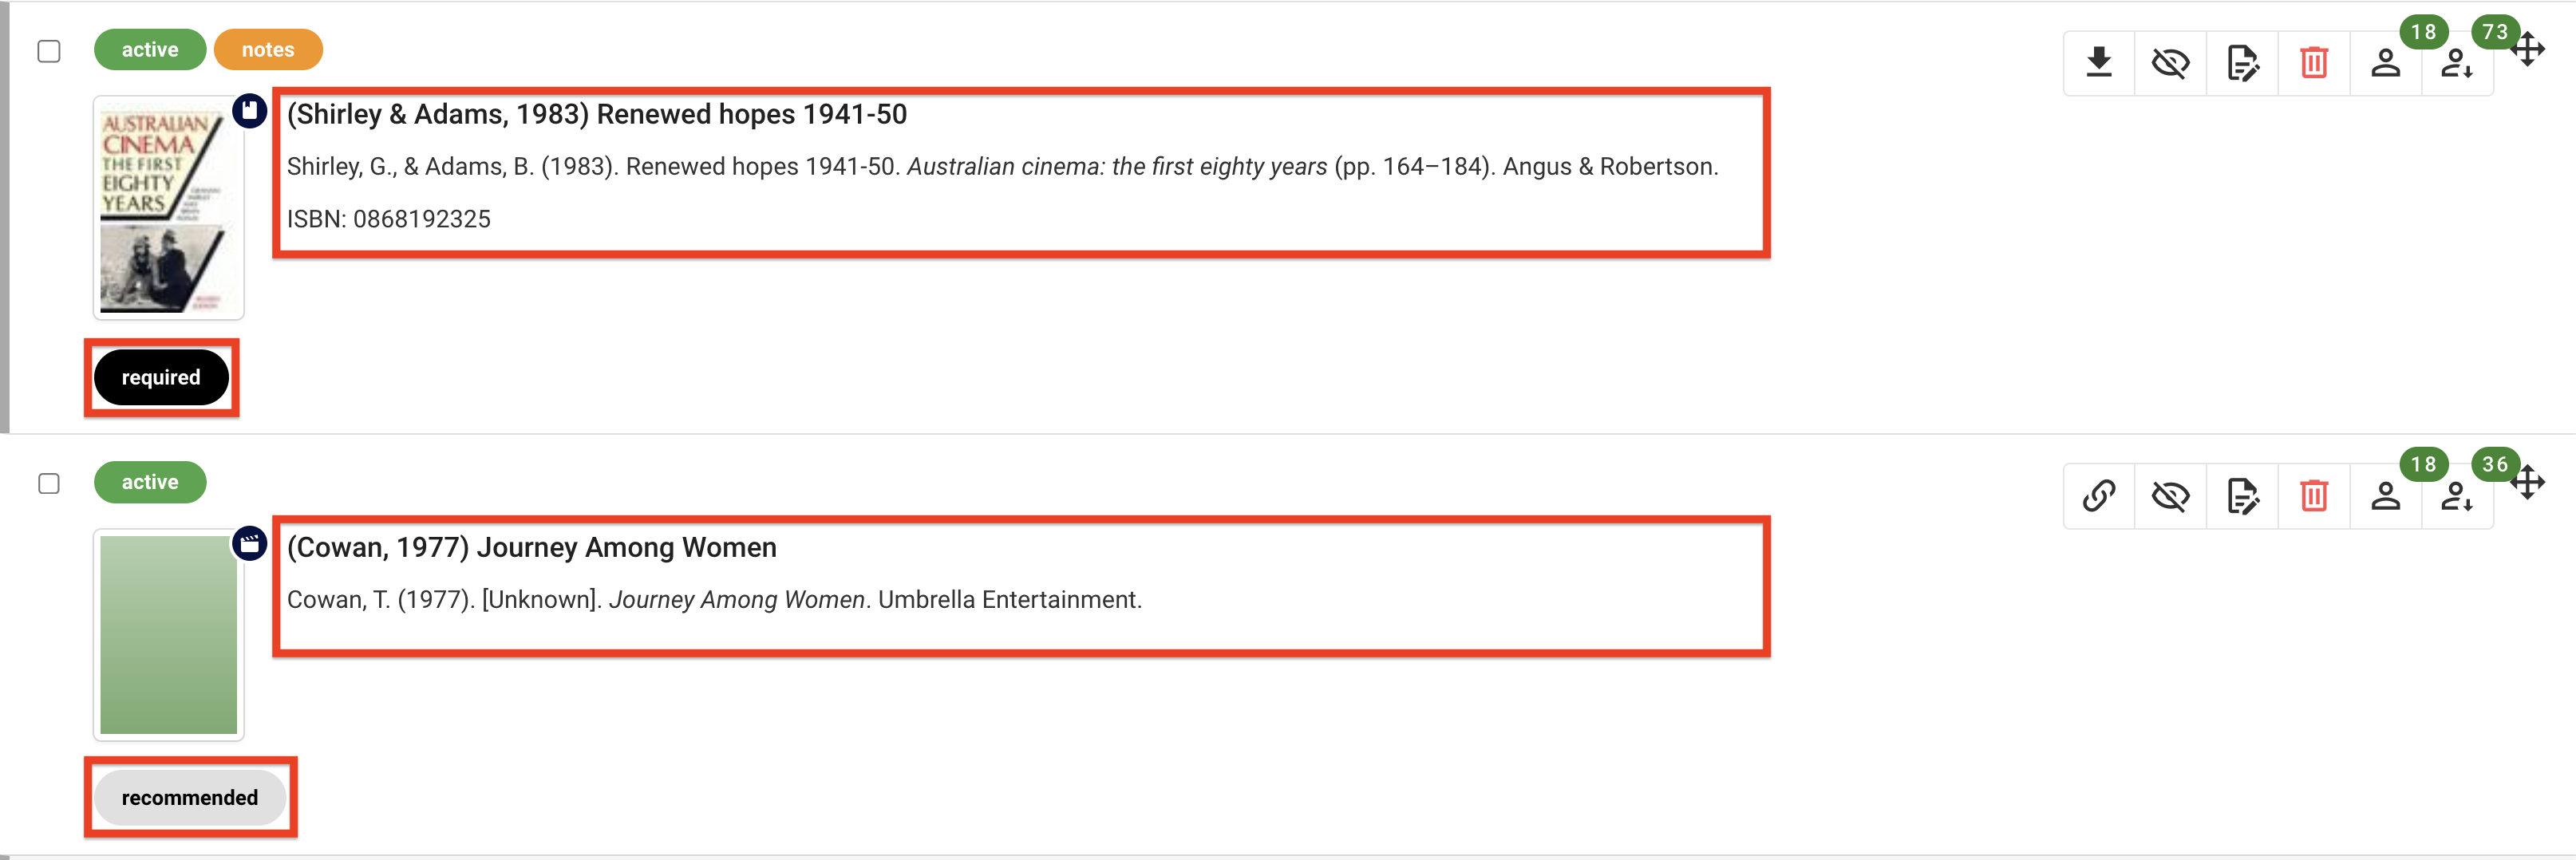Screen dimensions: 2576x860
Task: Click the person icon with 36 badge
Action: pyautogui.click(x=2456, y=496)
